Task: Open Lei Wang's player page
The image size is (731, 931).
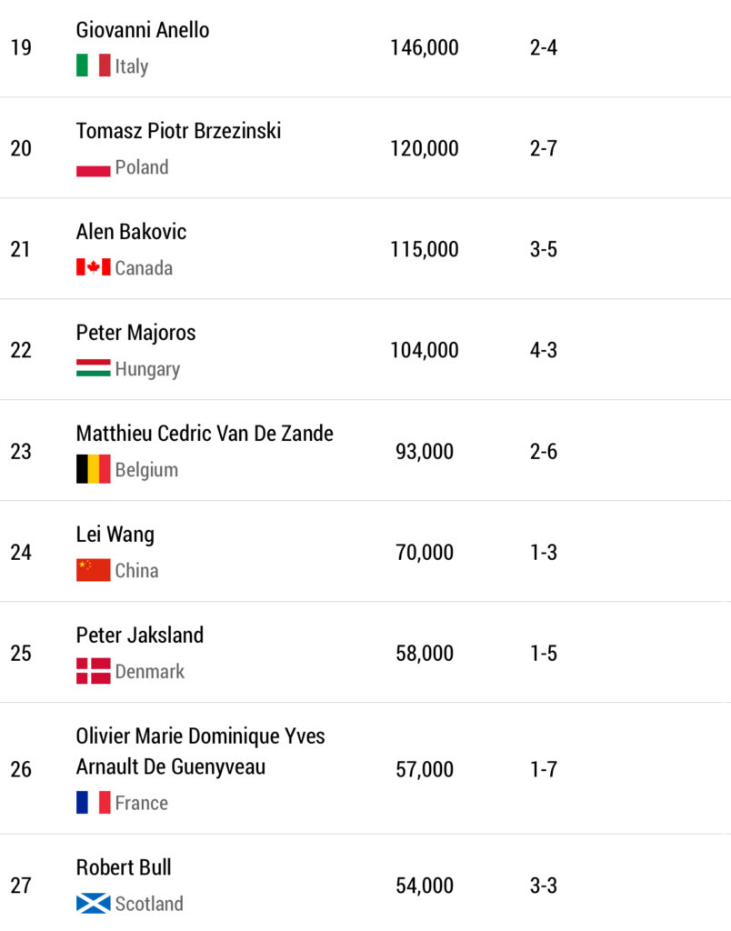Action: tap(115, 535)
